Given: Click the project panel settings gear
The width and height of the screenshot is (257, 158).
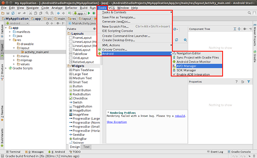Looking at the screenshot, I should coord(58,23).
